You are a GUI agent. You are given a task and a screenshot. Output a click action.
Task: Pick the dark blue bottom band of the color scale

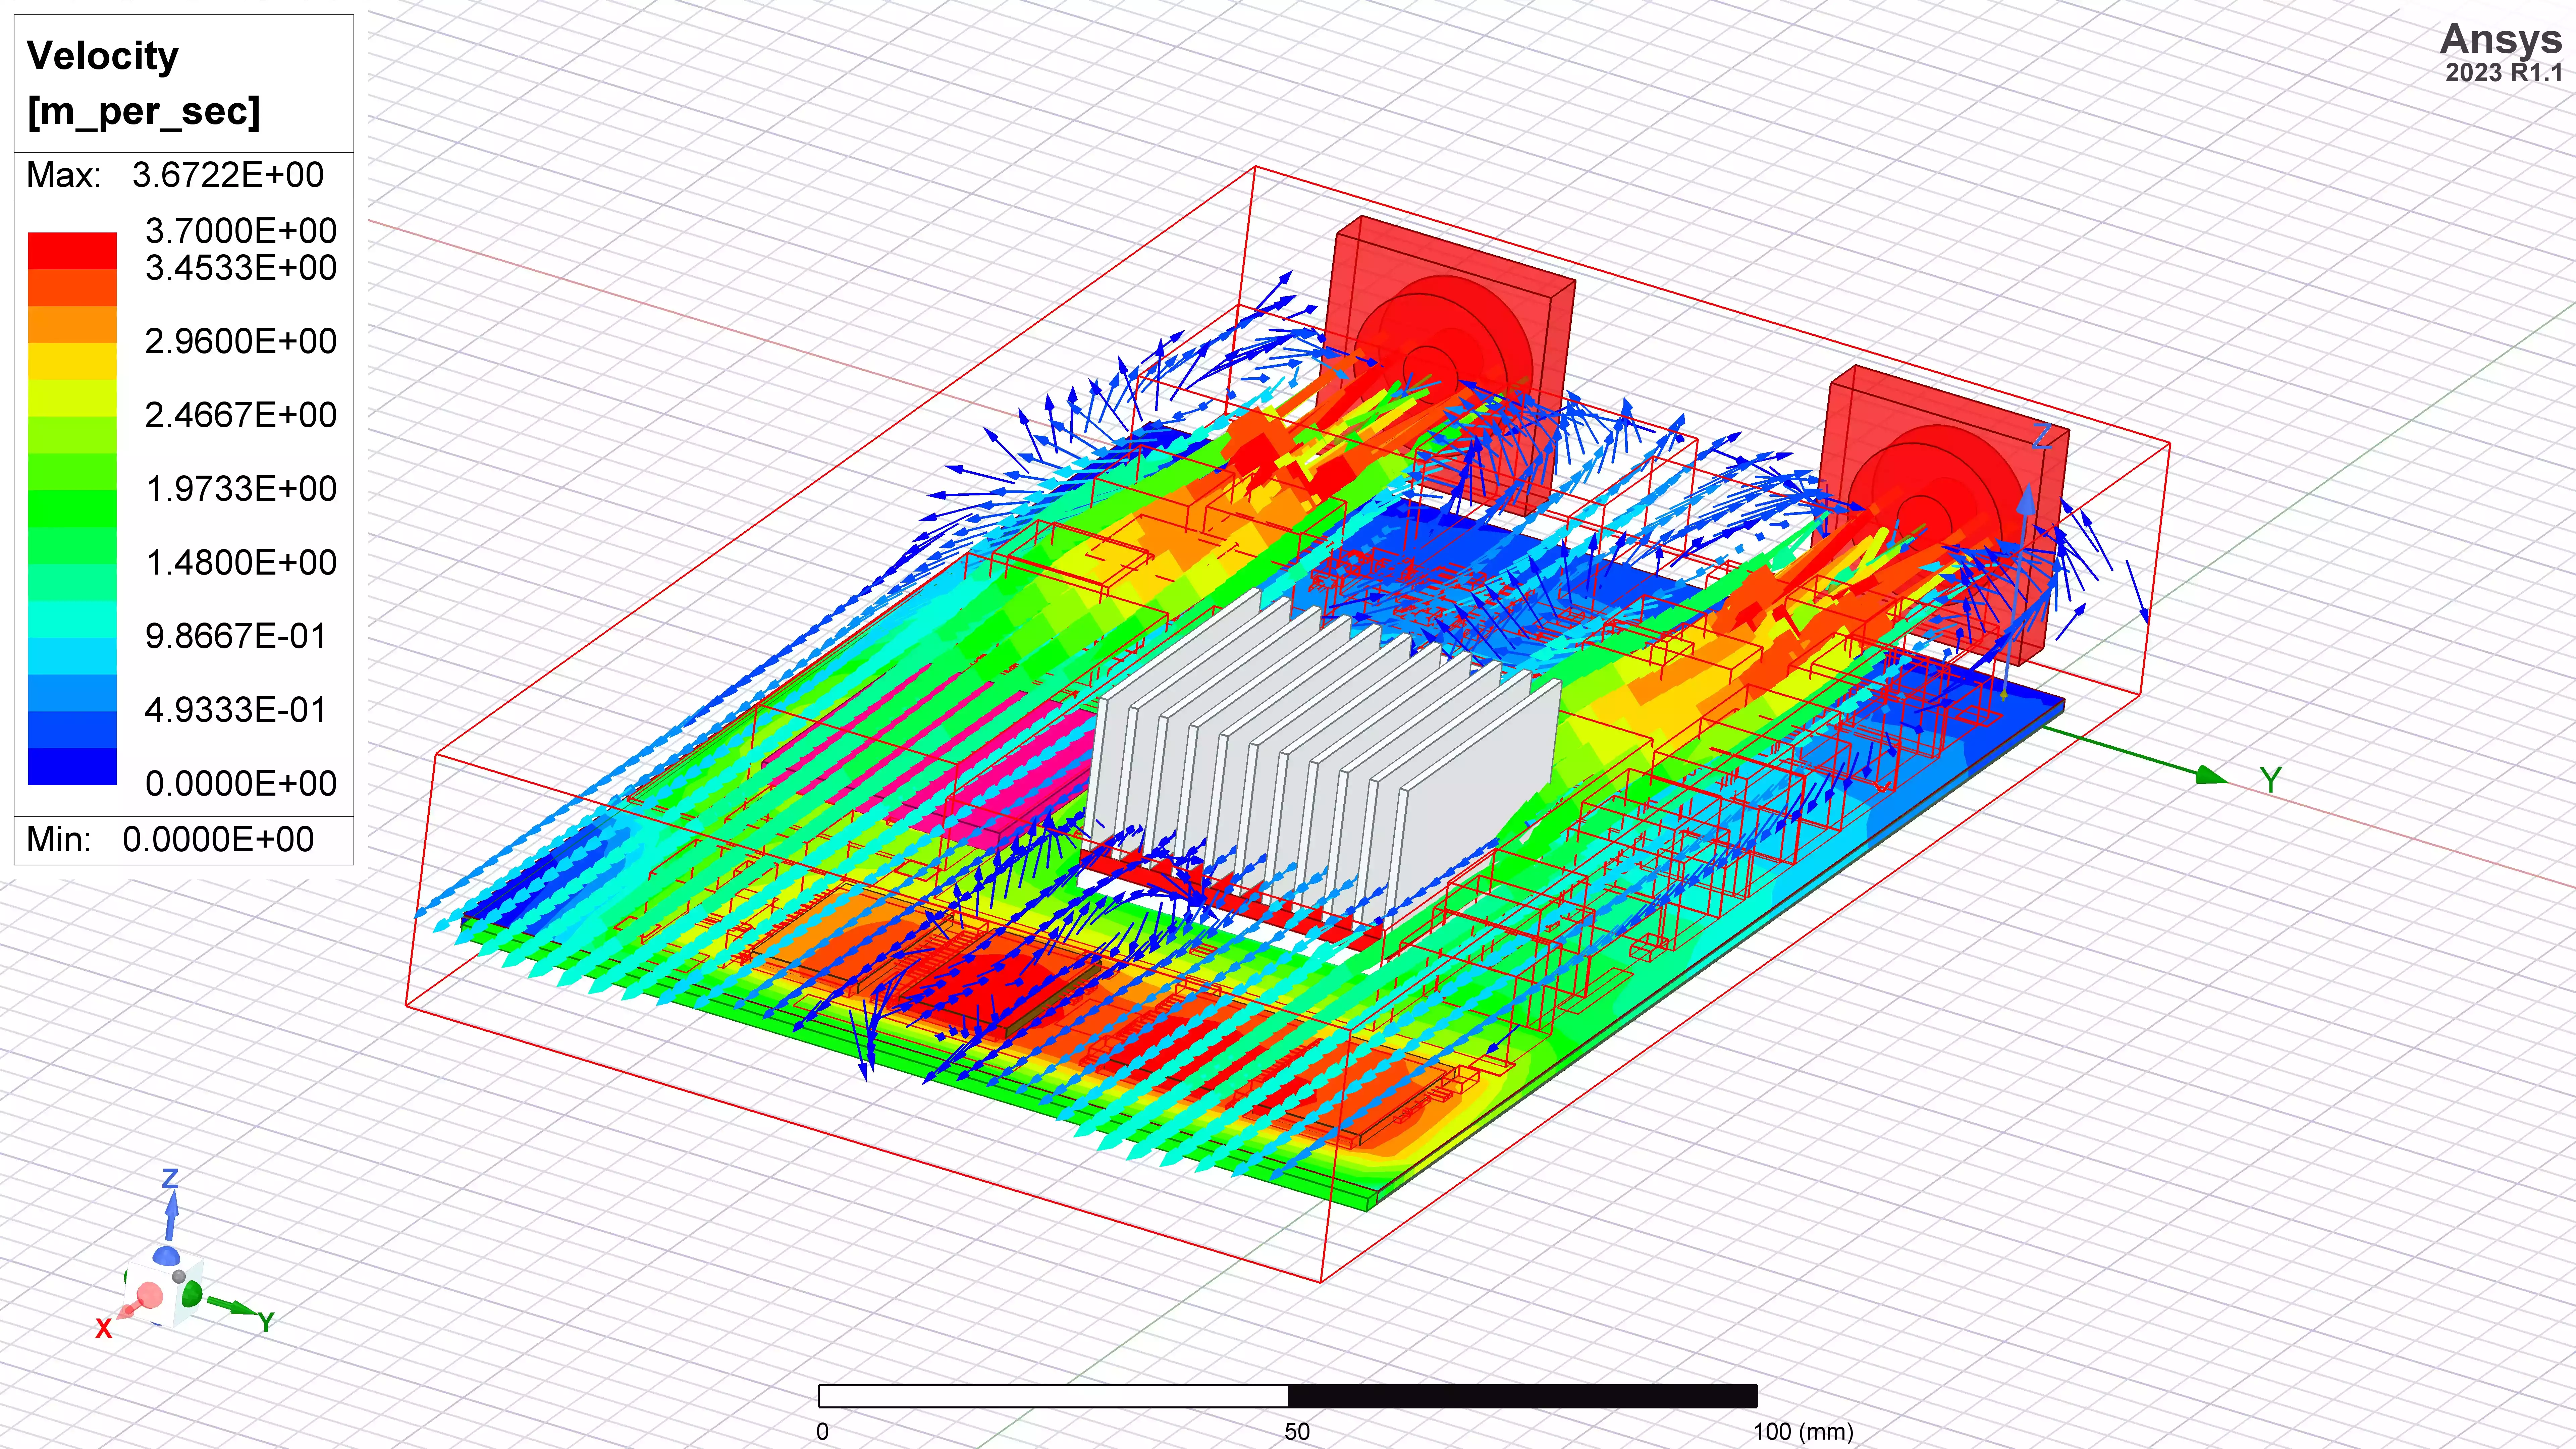pos(72,766)
